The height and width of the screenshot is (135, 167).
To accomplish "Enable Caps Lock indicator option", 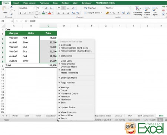I will point(66,61).
